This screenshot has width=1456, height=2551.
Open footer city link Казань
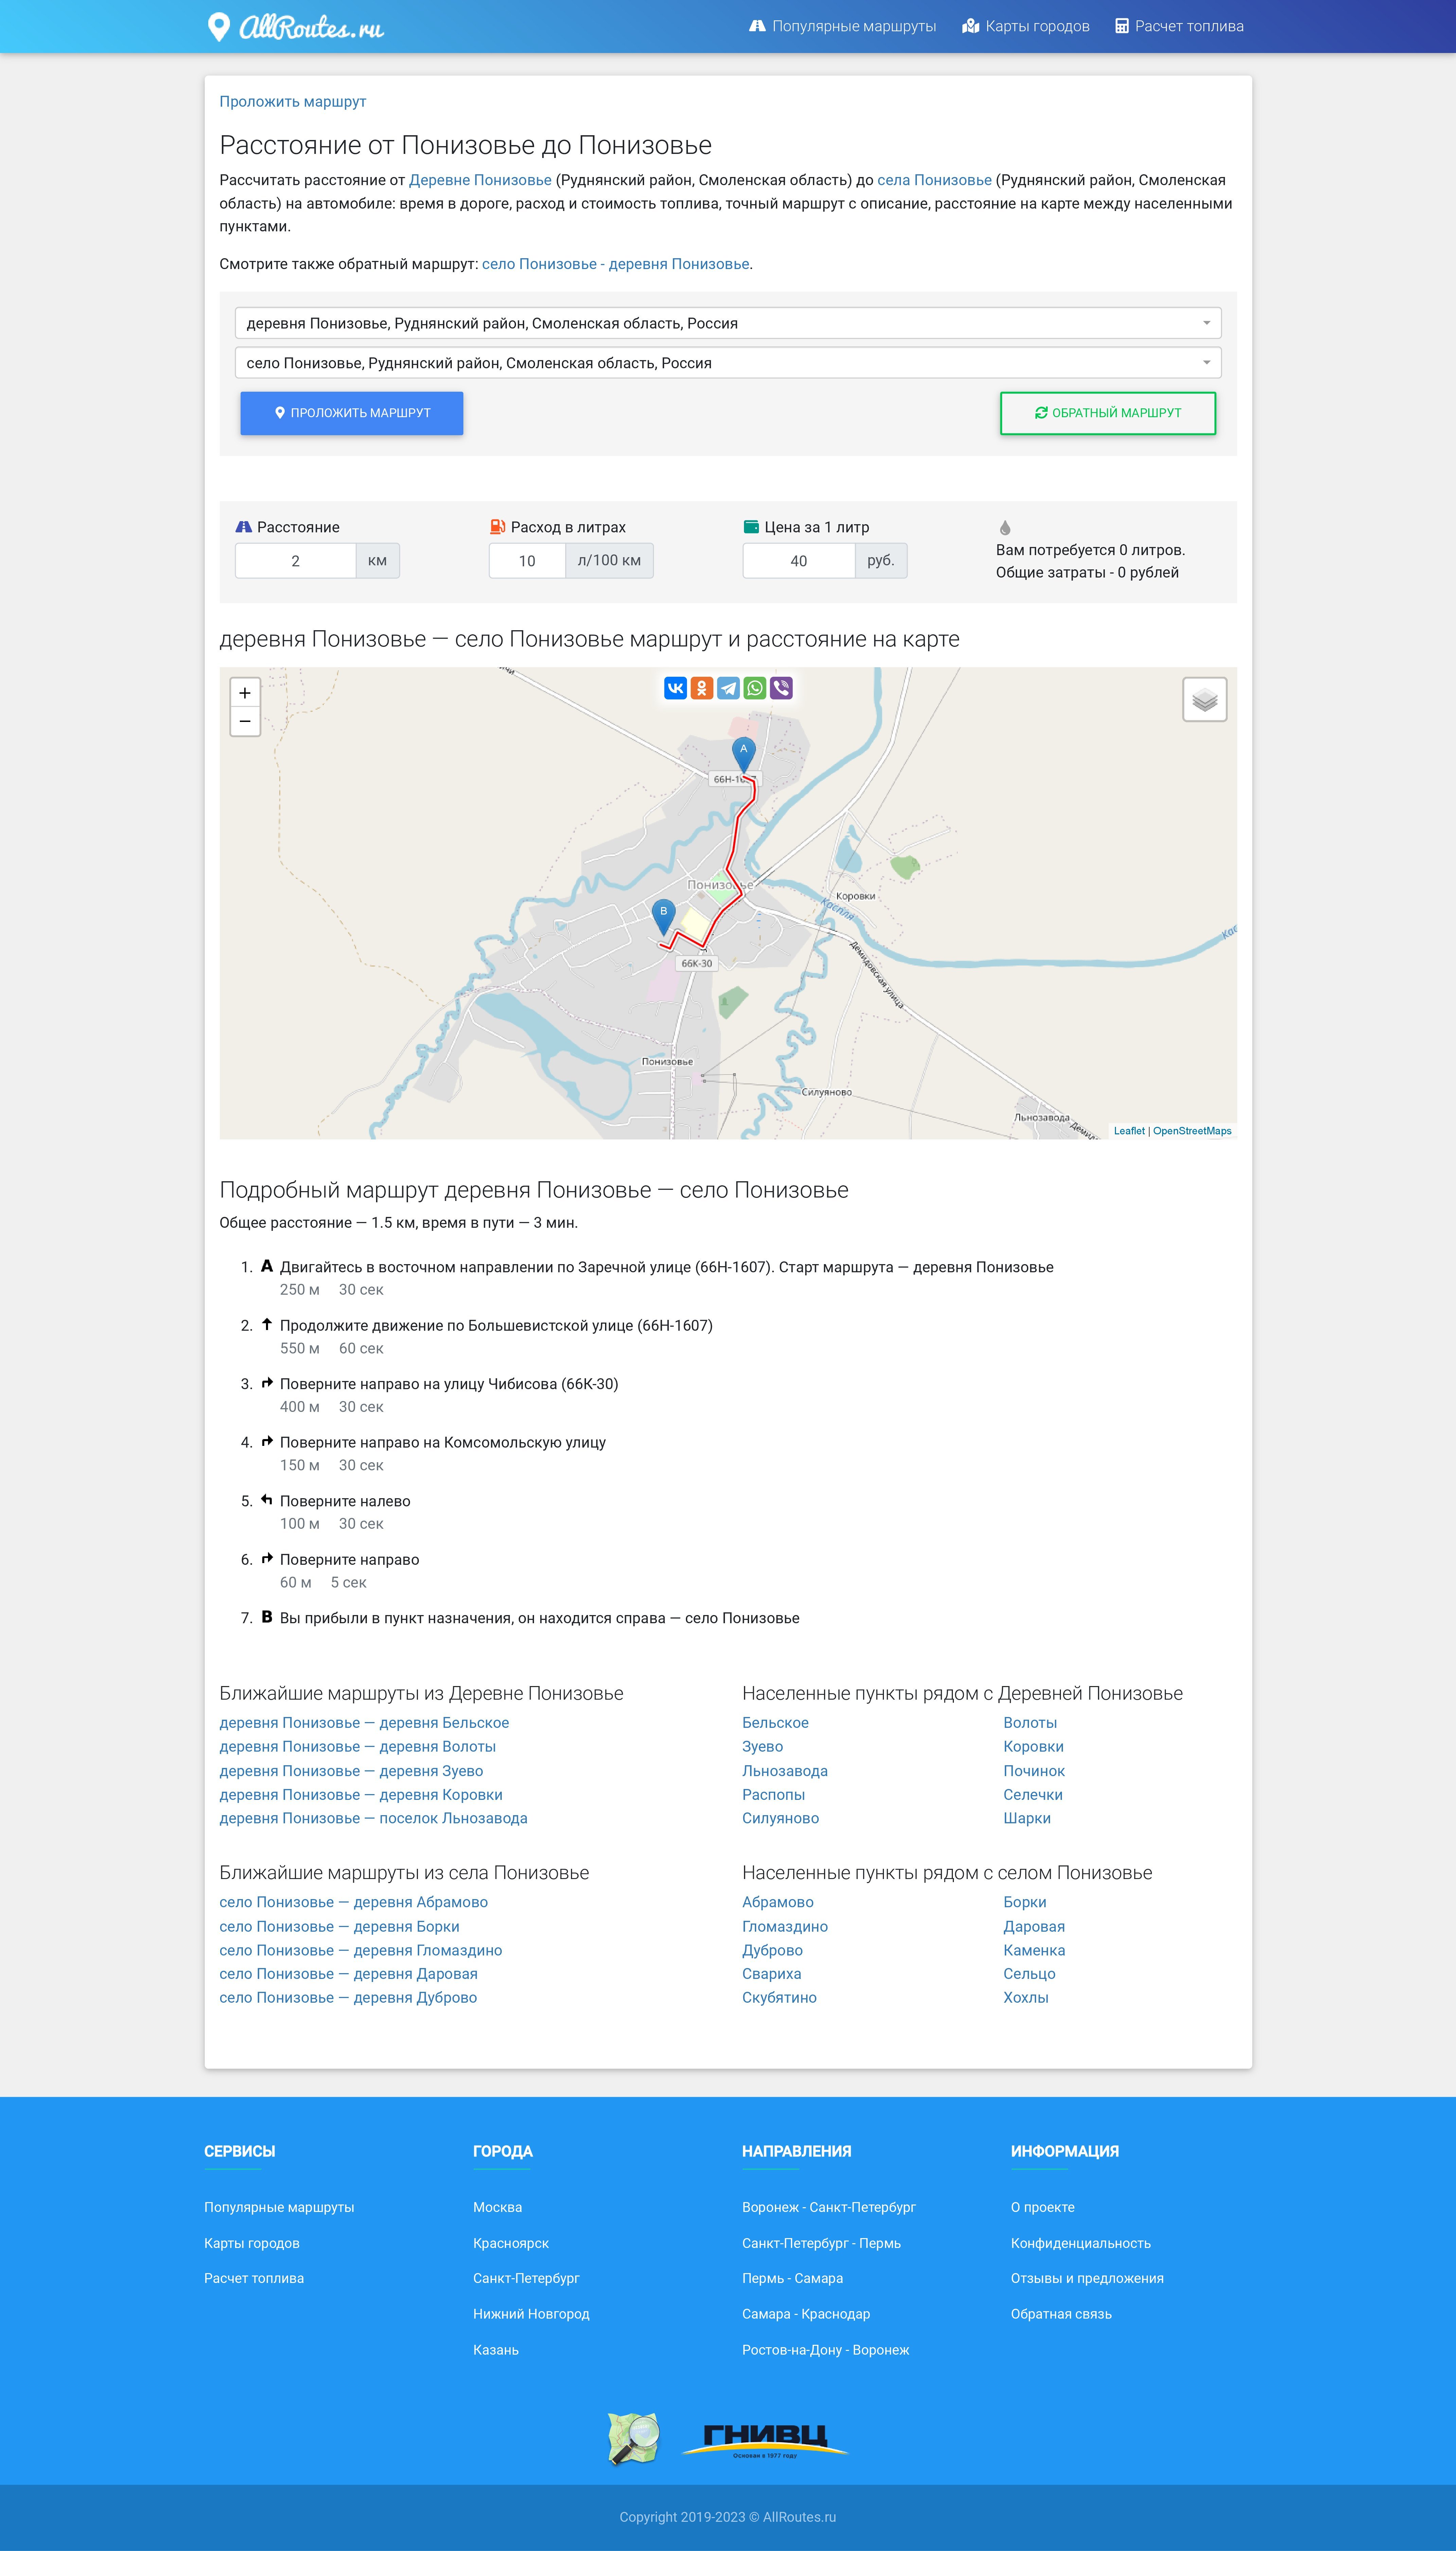tap(496, 2350)
